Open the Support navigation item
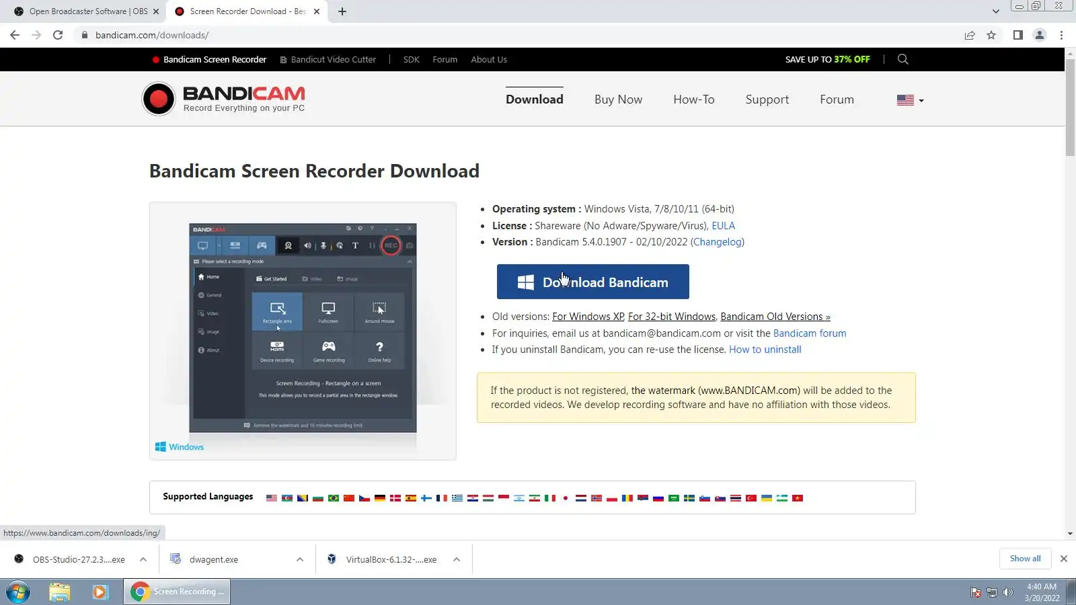 767,99
